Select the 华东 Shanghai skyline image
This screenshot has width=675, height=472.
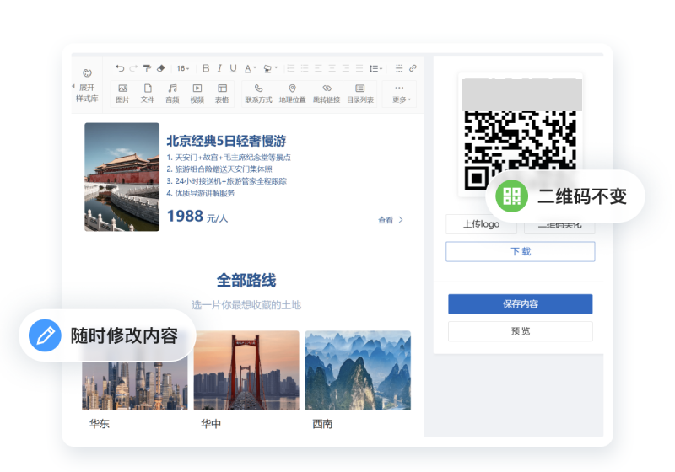point(135,385)
